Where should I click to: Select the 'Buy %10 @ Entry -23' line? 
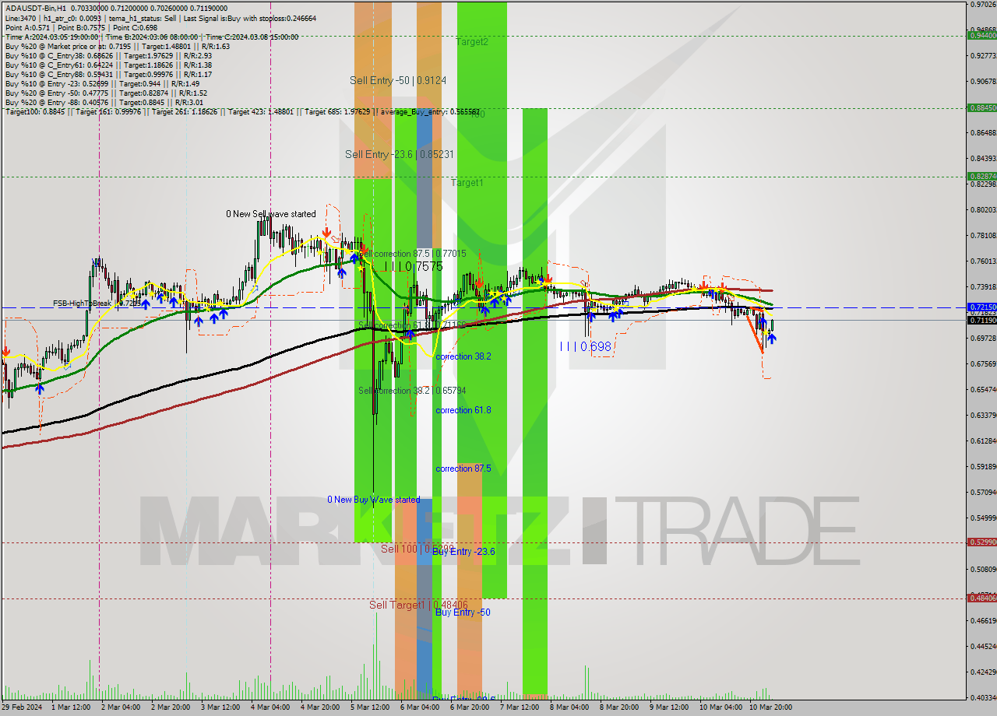(x=102, y=83)
